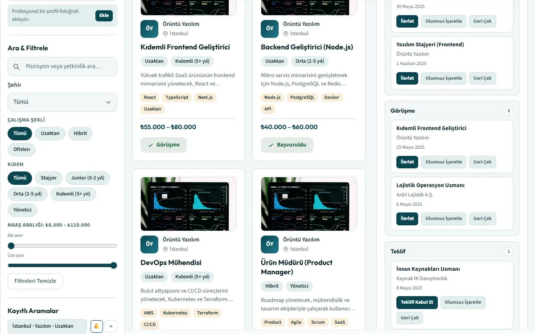Click the search magnifier icon in filter box

pyautogui.click(x=16, y=66)
